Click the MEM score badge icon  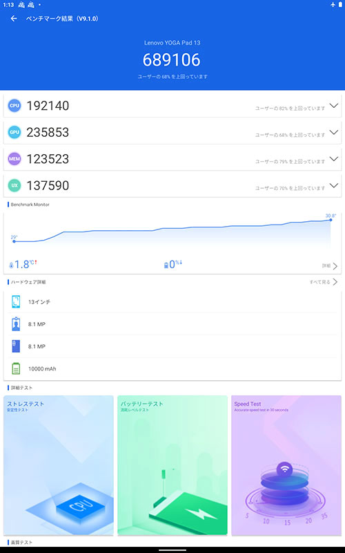(x=14, y=159)
